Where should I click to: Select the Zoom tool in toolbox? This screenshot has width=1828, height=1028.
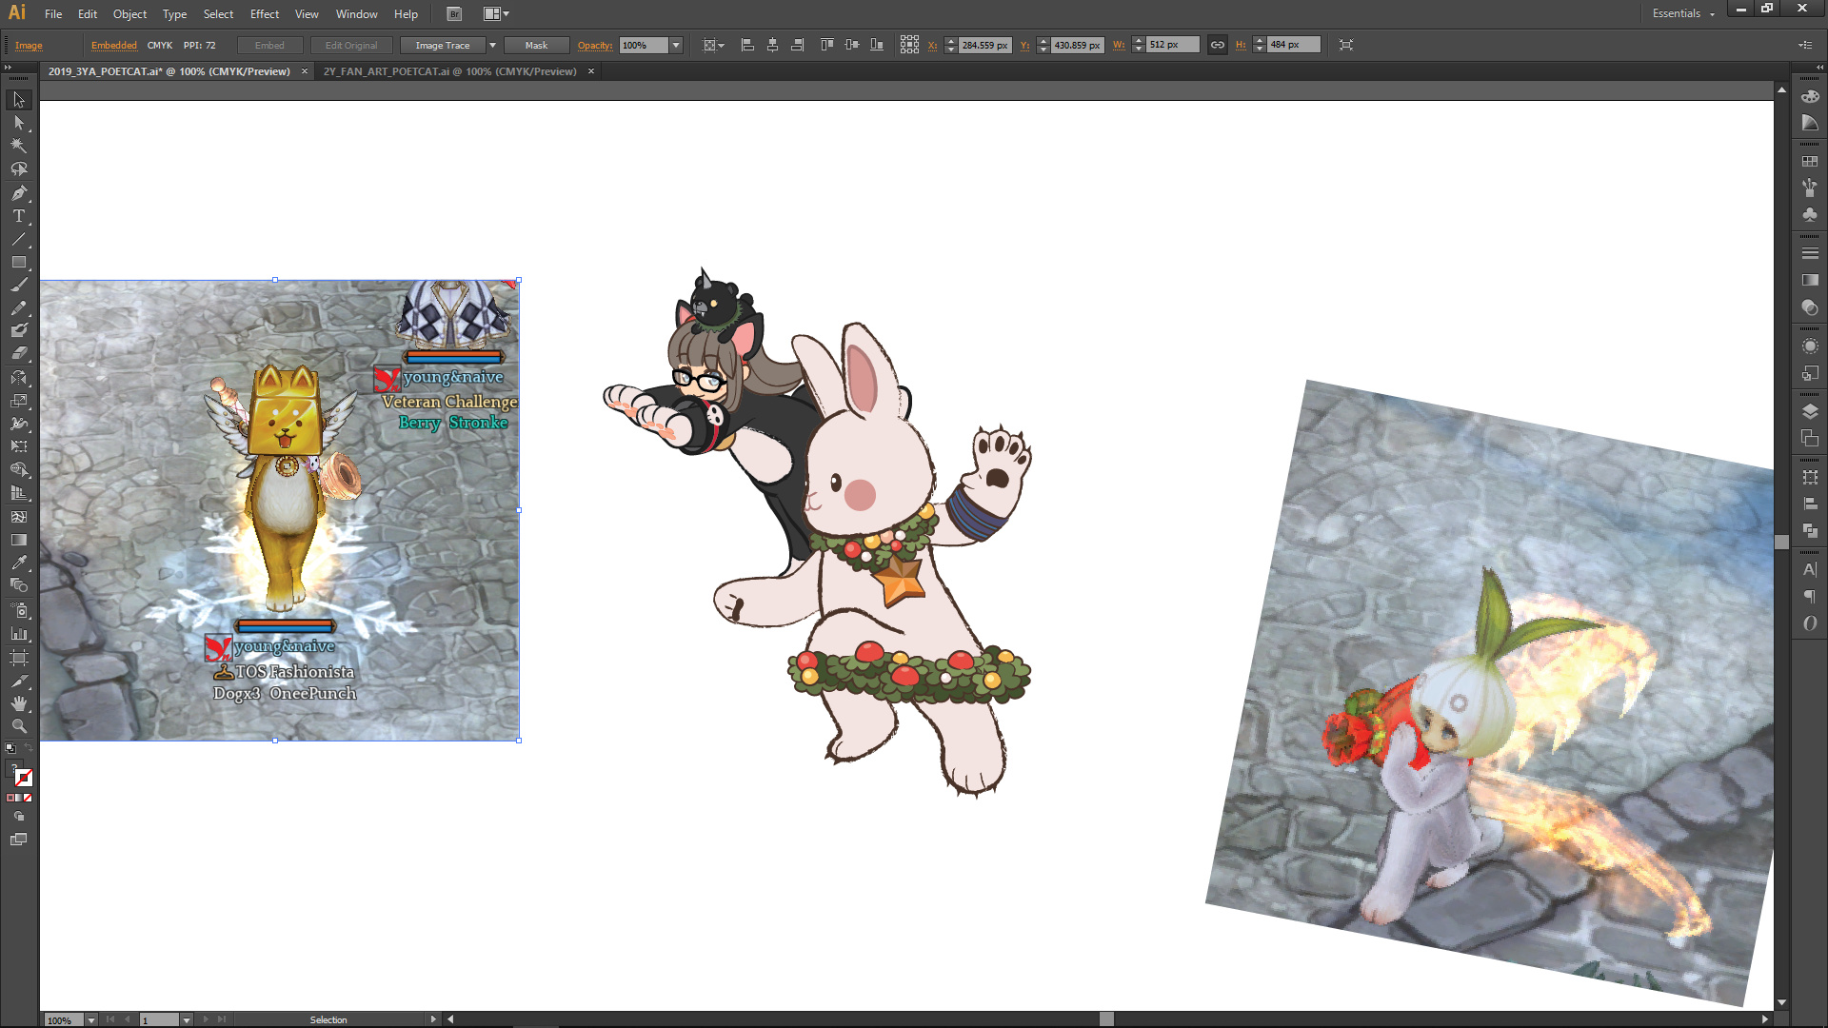pos(18,726)
